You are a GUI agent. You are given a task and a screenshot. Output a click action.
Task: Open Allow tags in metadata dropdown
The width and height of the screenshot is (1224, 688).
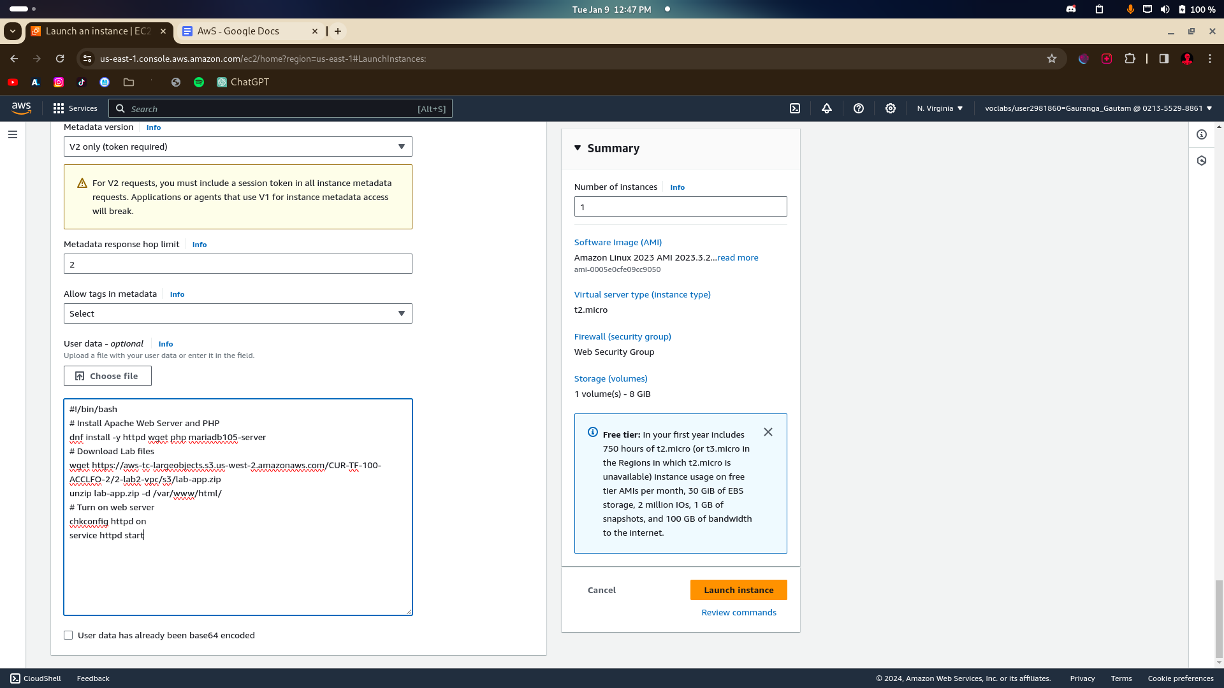(x=238, y=313)
